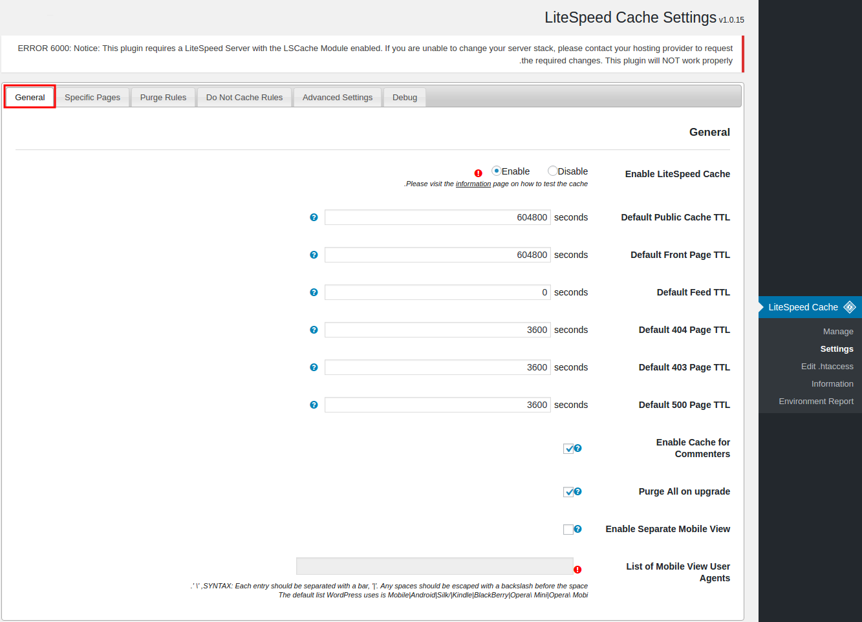Click help icon beside Enable Separate Mobile View
Image resolution: width=862 pixels, height=622 pixels.
point(578,529)
